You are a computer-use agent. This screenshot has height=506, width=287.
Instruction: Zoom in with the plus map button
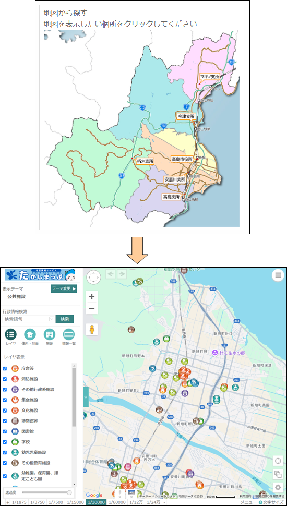point(92,296)
